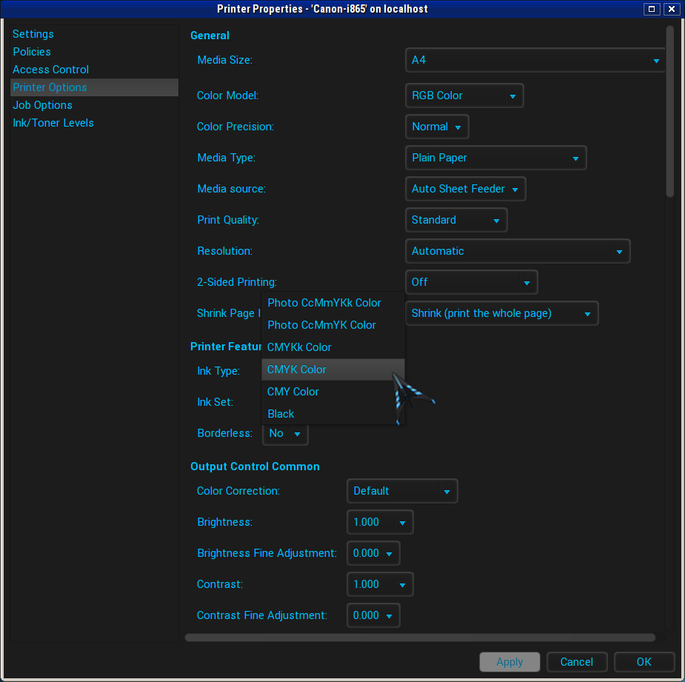Expand the Color Model RGB Color dropdown
The image size is (685, 682).
464,96
